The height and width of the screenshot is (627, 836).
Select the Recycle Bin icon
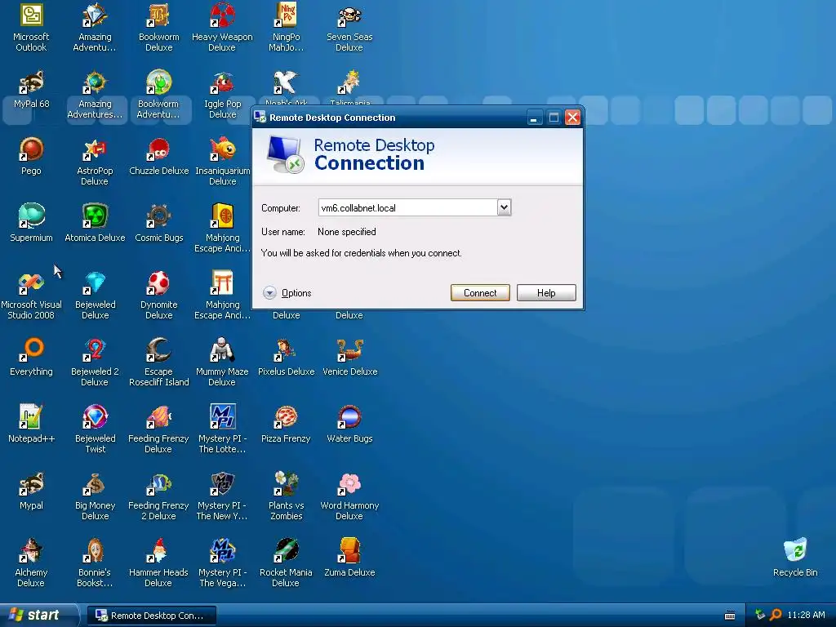(x=795, y=558)
